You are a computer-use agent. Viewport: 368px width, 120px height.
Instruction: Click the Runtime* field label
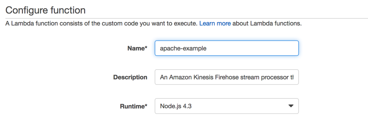coord(133,106)
